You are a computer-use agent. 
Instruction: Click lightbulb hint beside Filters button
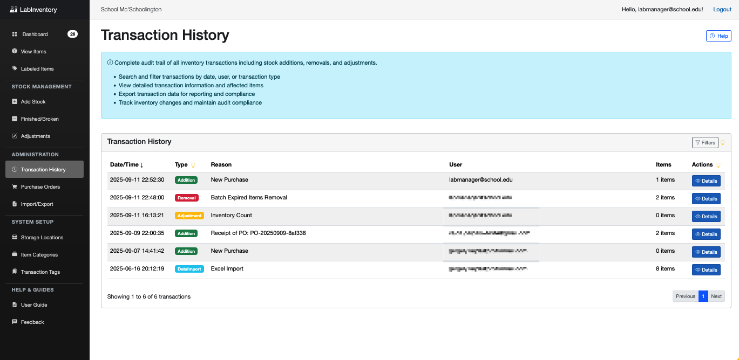click(x=723, y=143)
